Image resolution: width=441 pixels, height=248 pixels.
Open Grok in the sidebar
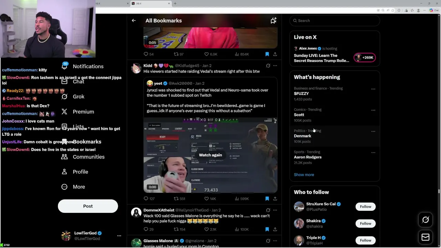coord(73,97)
